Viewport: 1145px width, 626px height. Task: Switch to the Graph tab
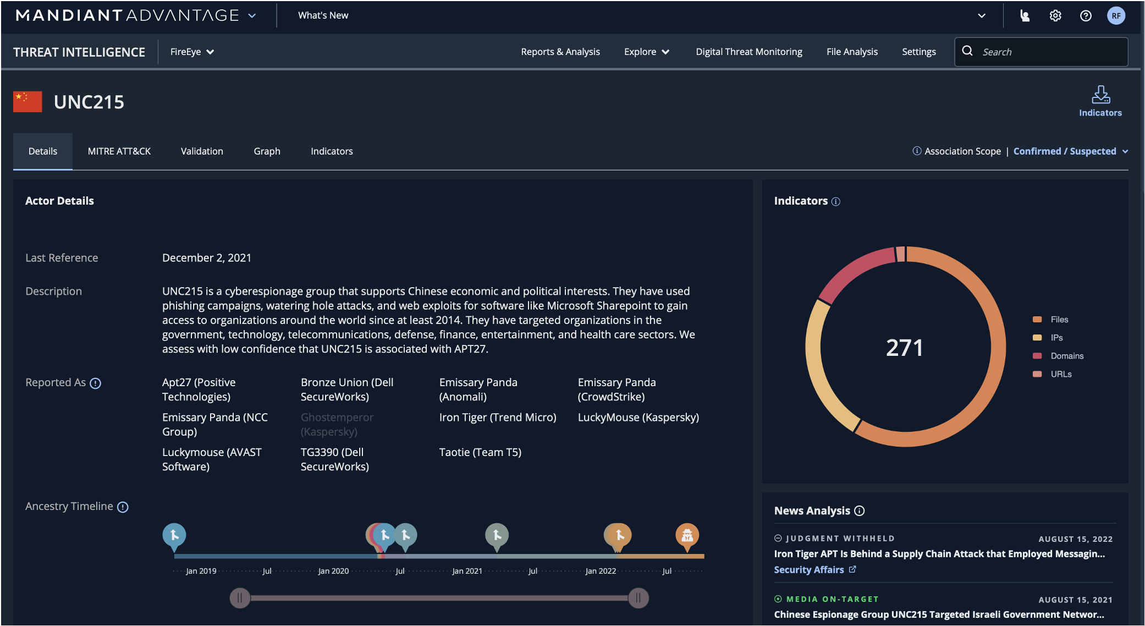(x=267, y=151)
